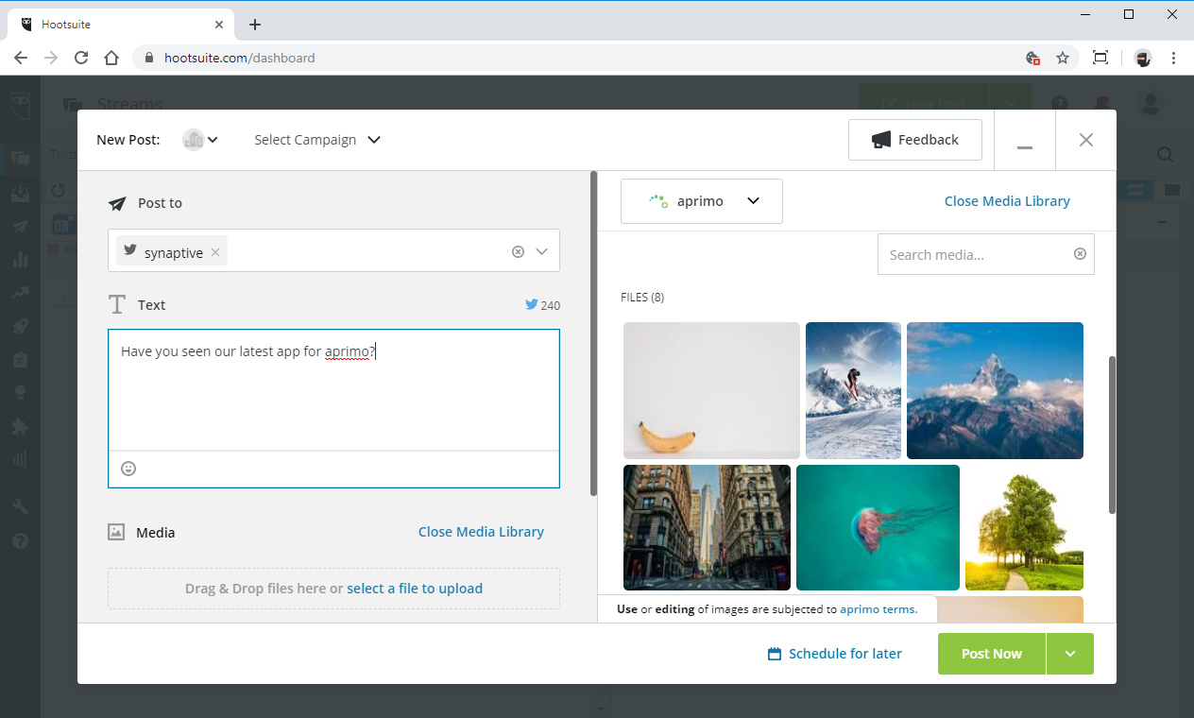Click the Post Now button

pyautogui.click(x=992, y=654)
